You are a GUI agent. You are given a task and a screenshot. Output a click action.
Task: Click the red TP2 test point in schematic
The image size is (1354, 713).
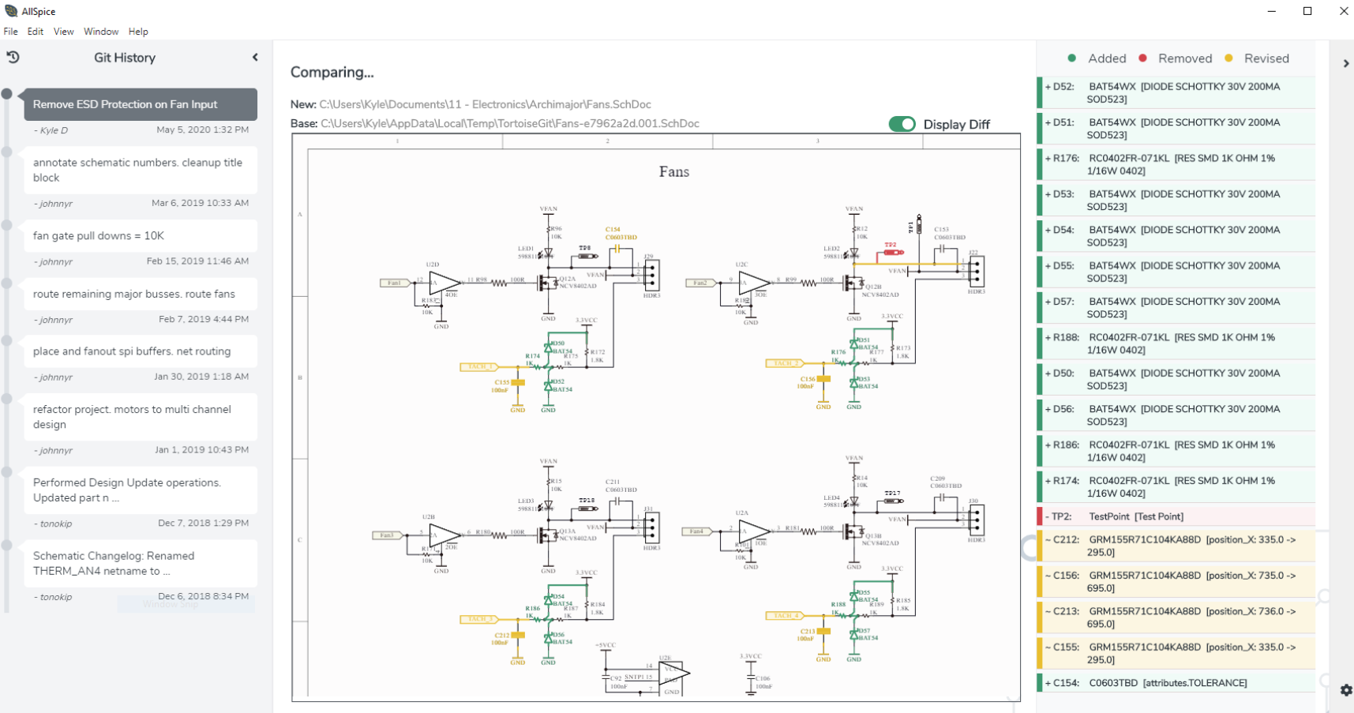tap(893, 252)
